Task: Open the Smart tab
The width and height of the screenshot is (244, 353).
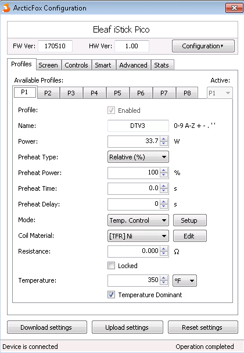Action: coord(103,65)
